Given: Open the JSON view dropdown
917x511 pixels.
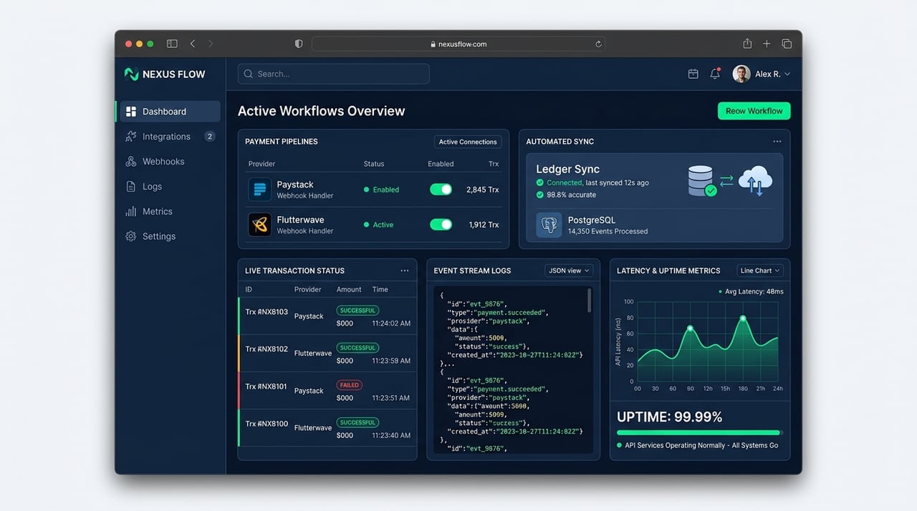Looking at the screenshot, I should coord(569,271).
